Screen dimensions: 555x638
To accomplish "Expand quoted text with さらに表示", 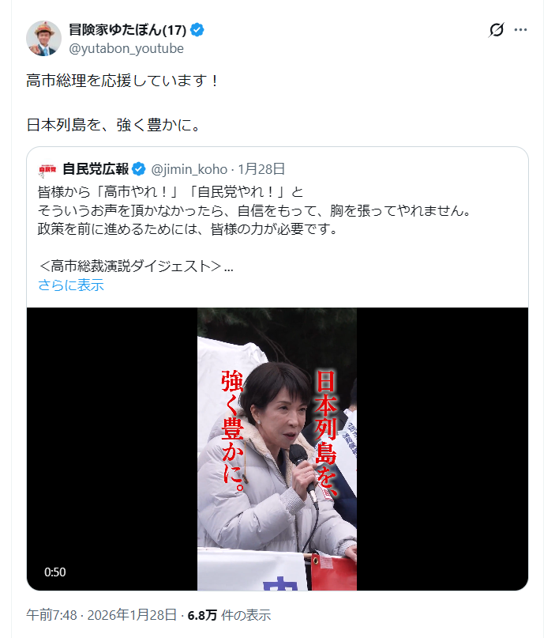I will click(71, 285).
